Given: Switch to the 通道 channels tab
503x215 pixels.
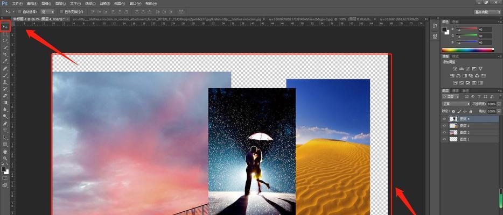Looking at the screenshot, I should click(x=456, y=91).
